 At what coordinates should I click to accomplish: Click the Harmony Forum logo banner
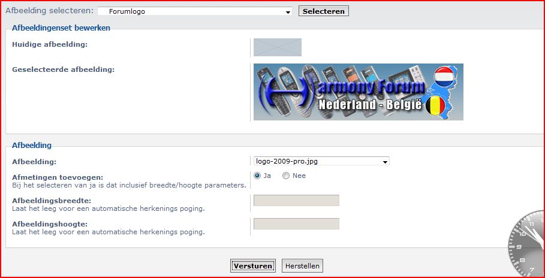tap(358, 92)
